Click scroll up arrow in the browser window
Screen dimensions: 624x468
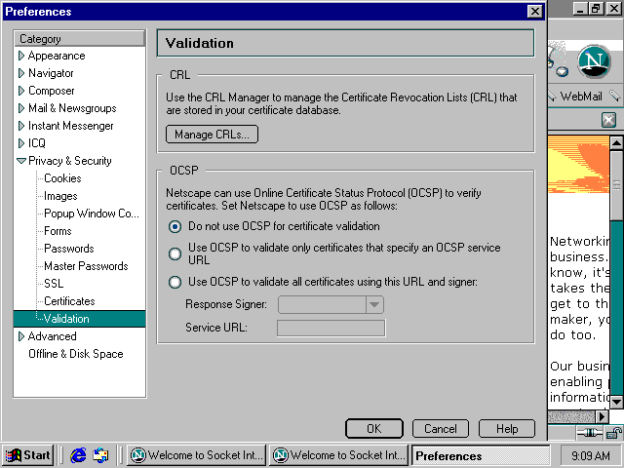(x=616, y=143)
